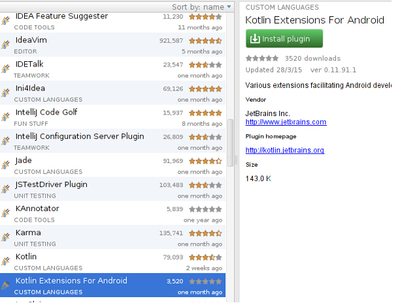402x303 pixels.
Task: Open the Sort by name dropdown
Action: coord(201,7)
